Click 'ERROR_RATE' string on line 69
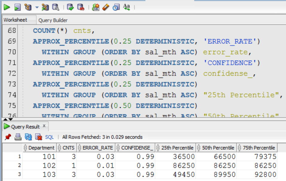 pos(230,41)
